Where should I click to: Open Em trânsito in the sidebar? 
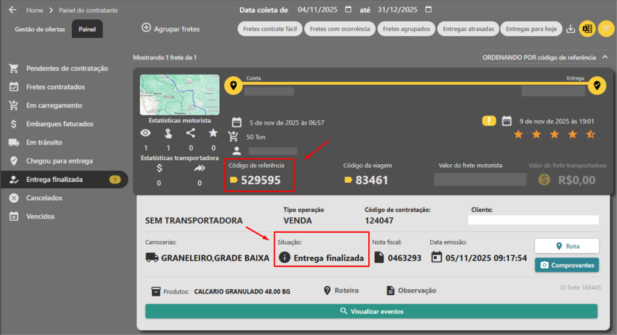44,143
